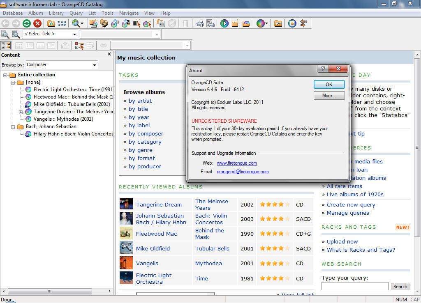Click the globe magnifier web search icon
The width and height of the screenshot is (421, 303).
tap(76, 23)
